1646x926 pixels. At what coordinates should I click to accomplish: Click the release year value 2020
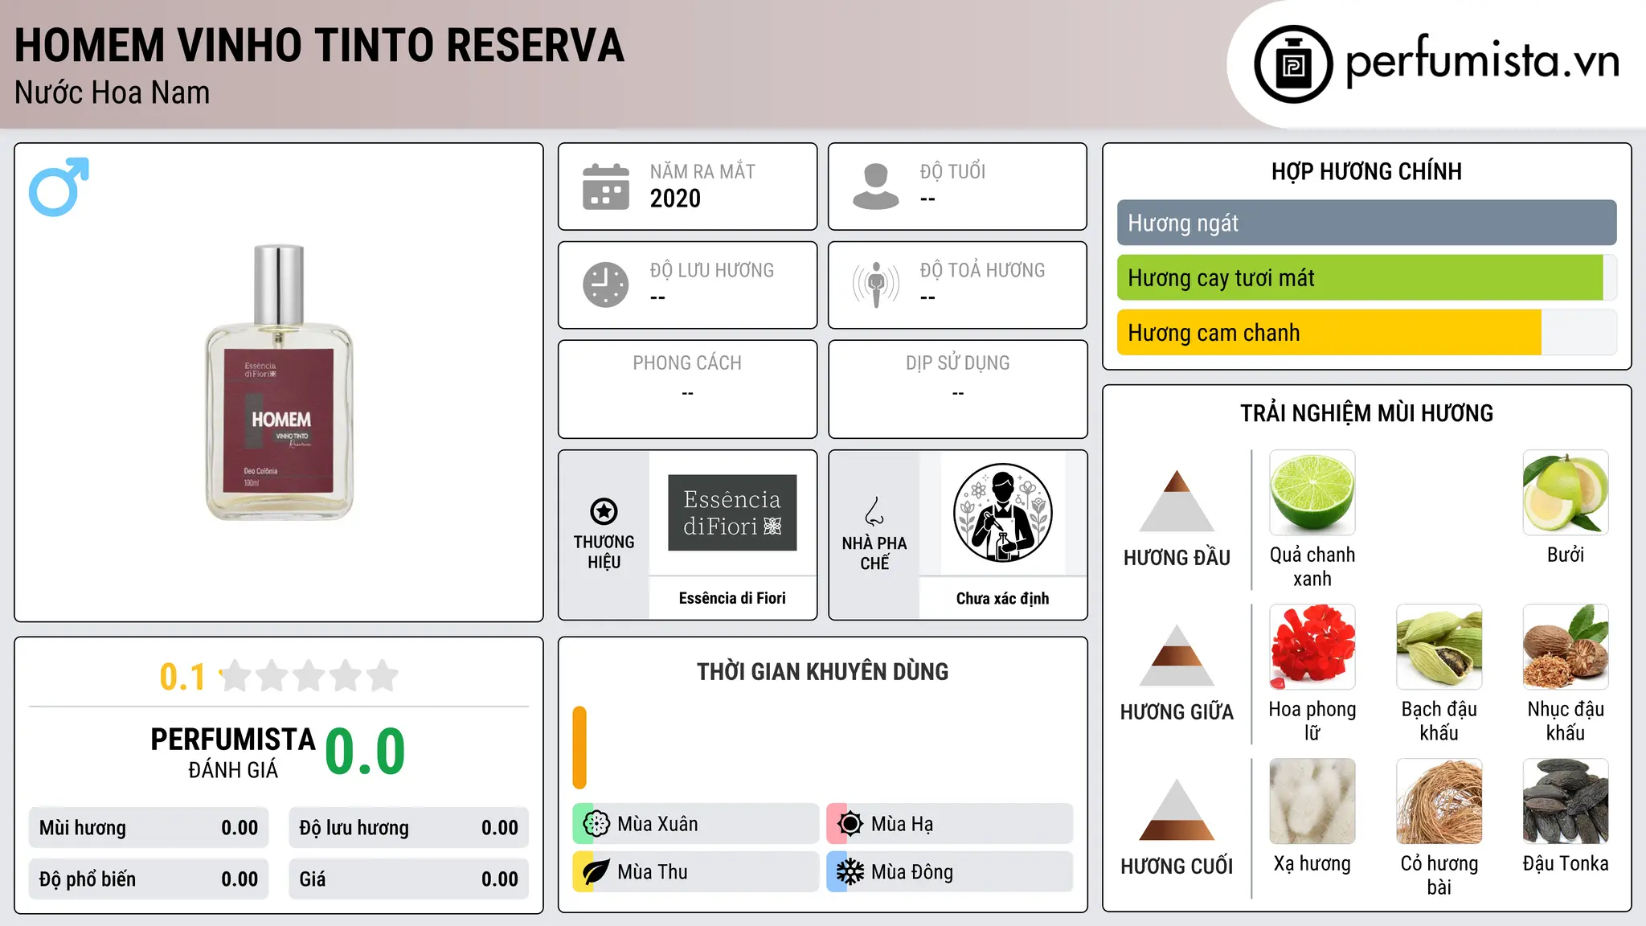[x=675, y=199]
